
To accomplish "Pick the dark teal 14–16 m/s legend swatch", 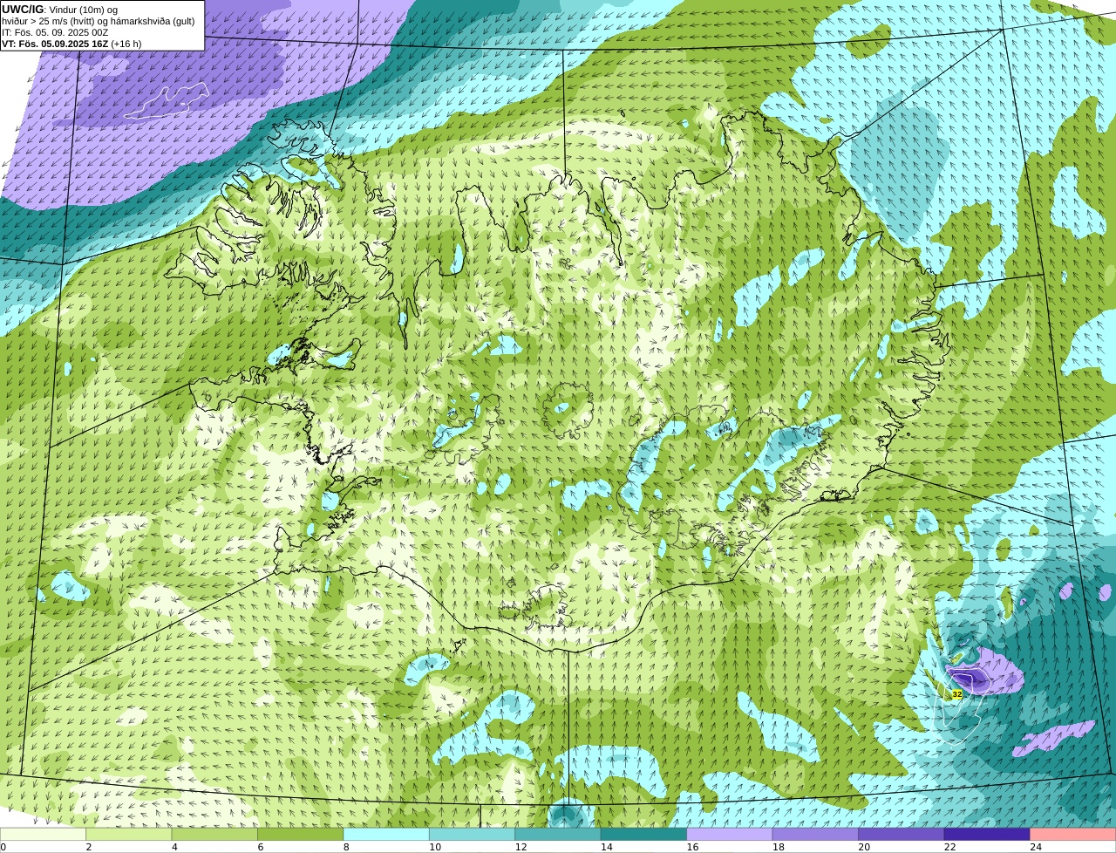I will (644, 834).
